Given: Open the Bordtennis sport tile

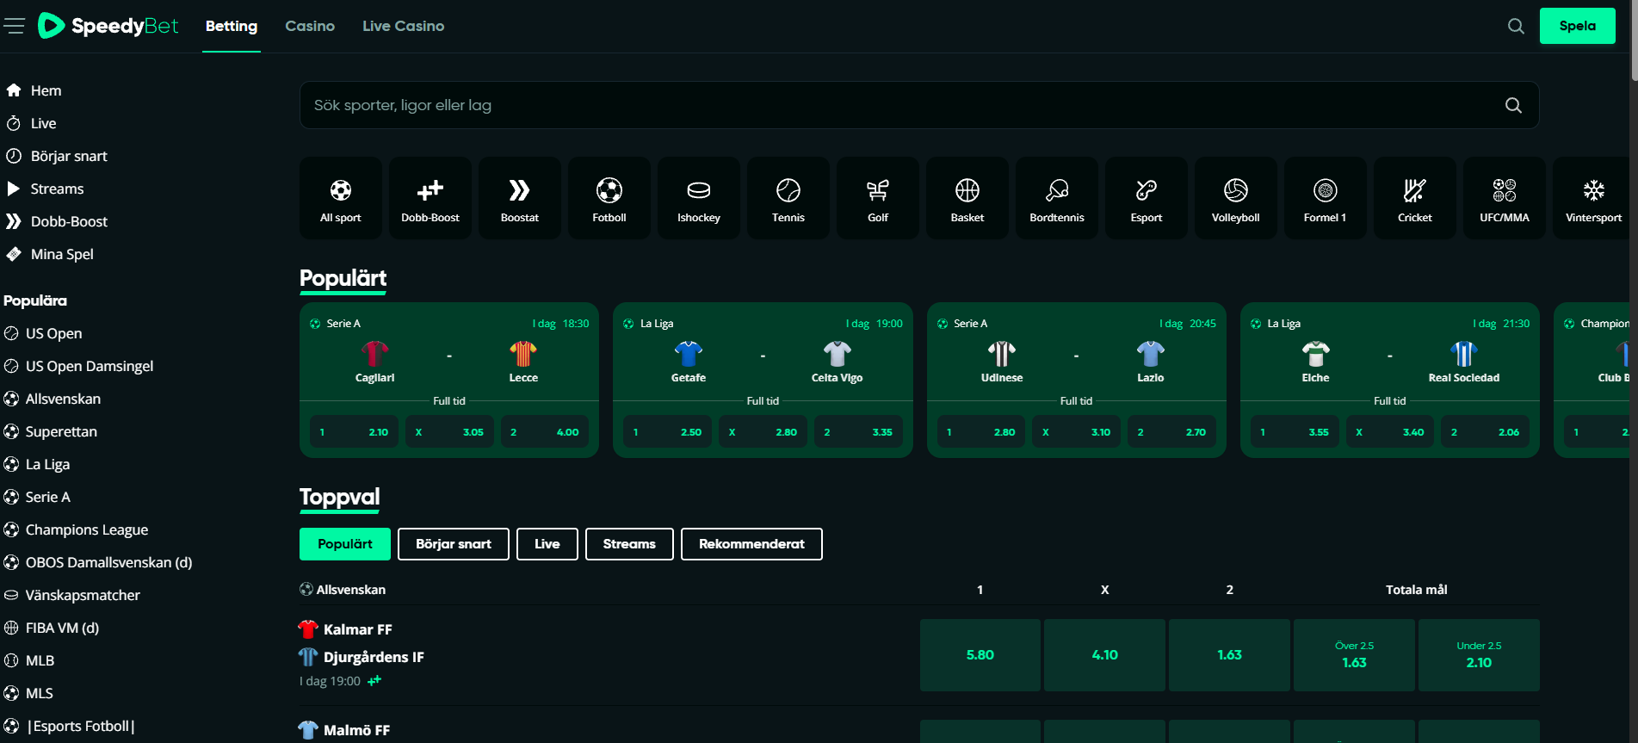Looking at the screenshot, I should [x=1057, y=198].
